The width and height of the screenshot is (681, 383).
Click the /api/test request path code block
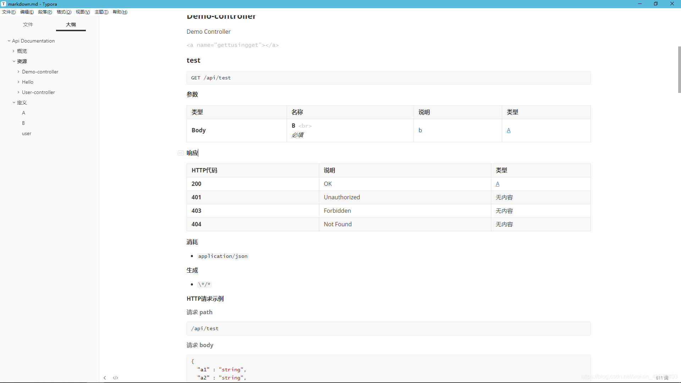pyautogui.click(x=388, y=328)
